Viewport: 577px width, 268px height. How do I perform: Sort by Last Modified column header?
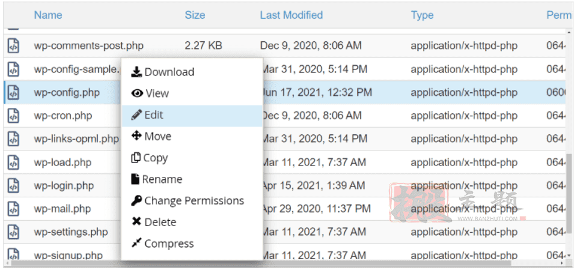291,15
